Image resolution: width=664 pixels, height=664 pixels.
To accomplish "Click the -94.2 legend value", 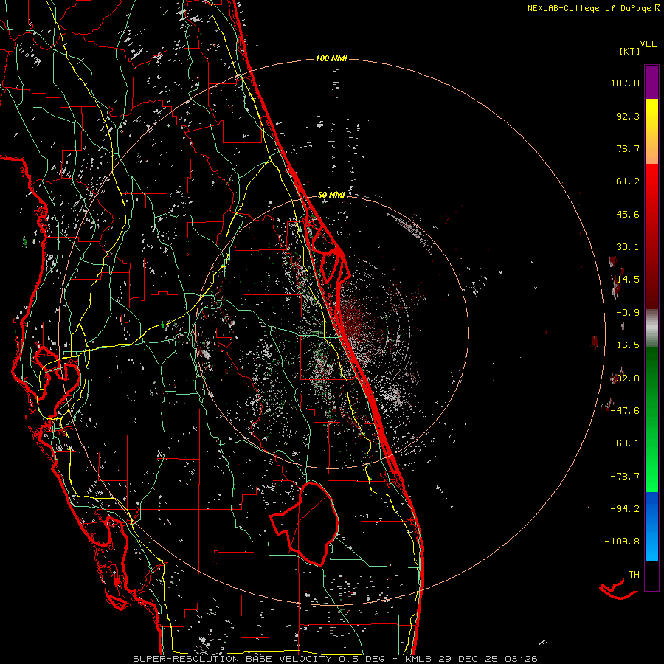I will tap(625, 508).
